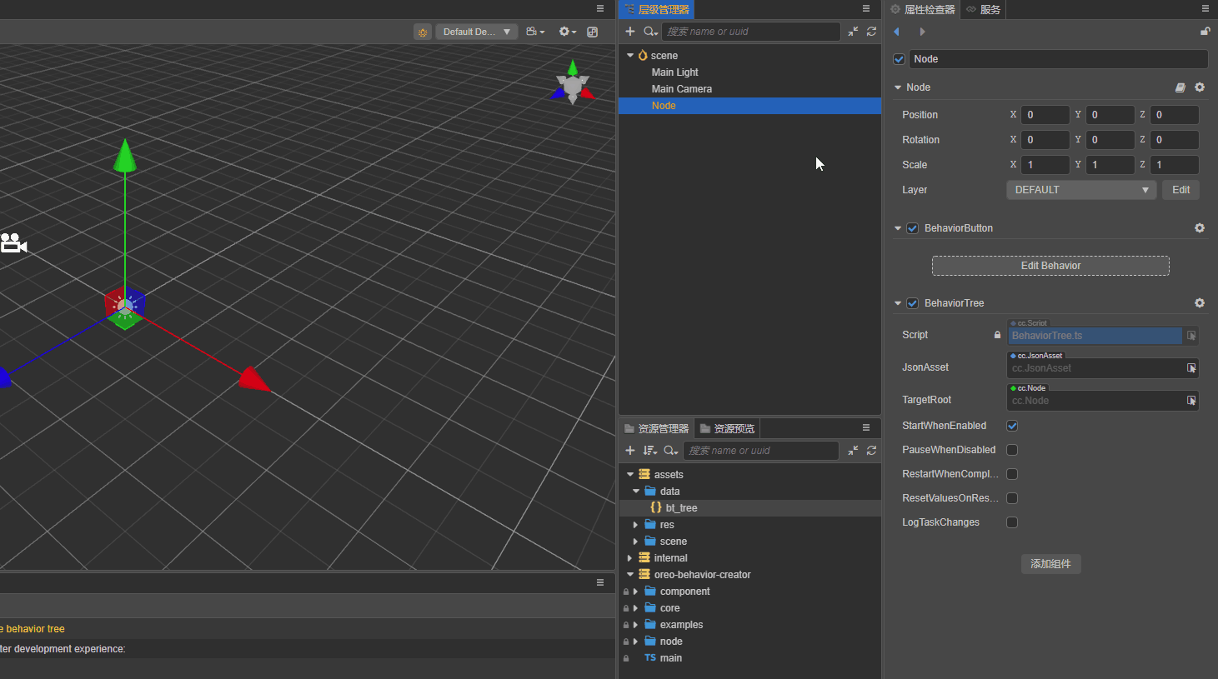The width and height of the screenshot is (1218, 679).
Task: Switch to the 资源预览 tab
Action: tap(727, 429)
